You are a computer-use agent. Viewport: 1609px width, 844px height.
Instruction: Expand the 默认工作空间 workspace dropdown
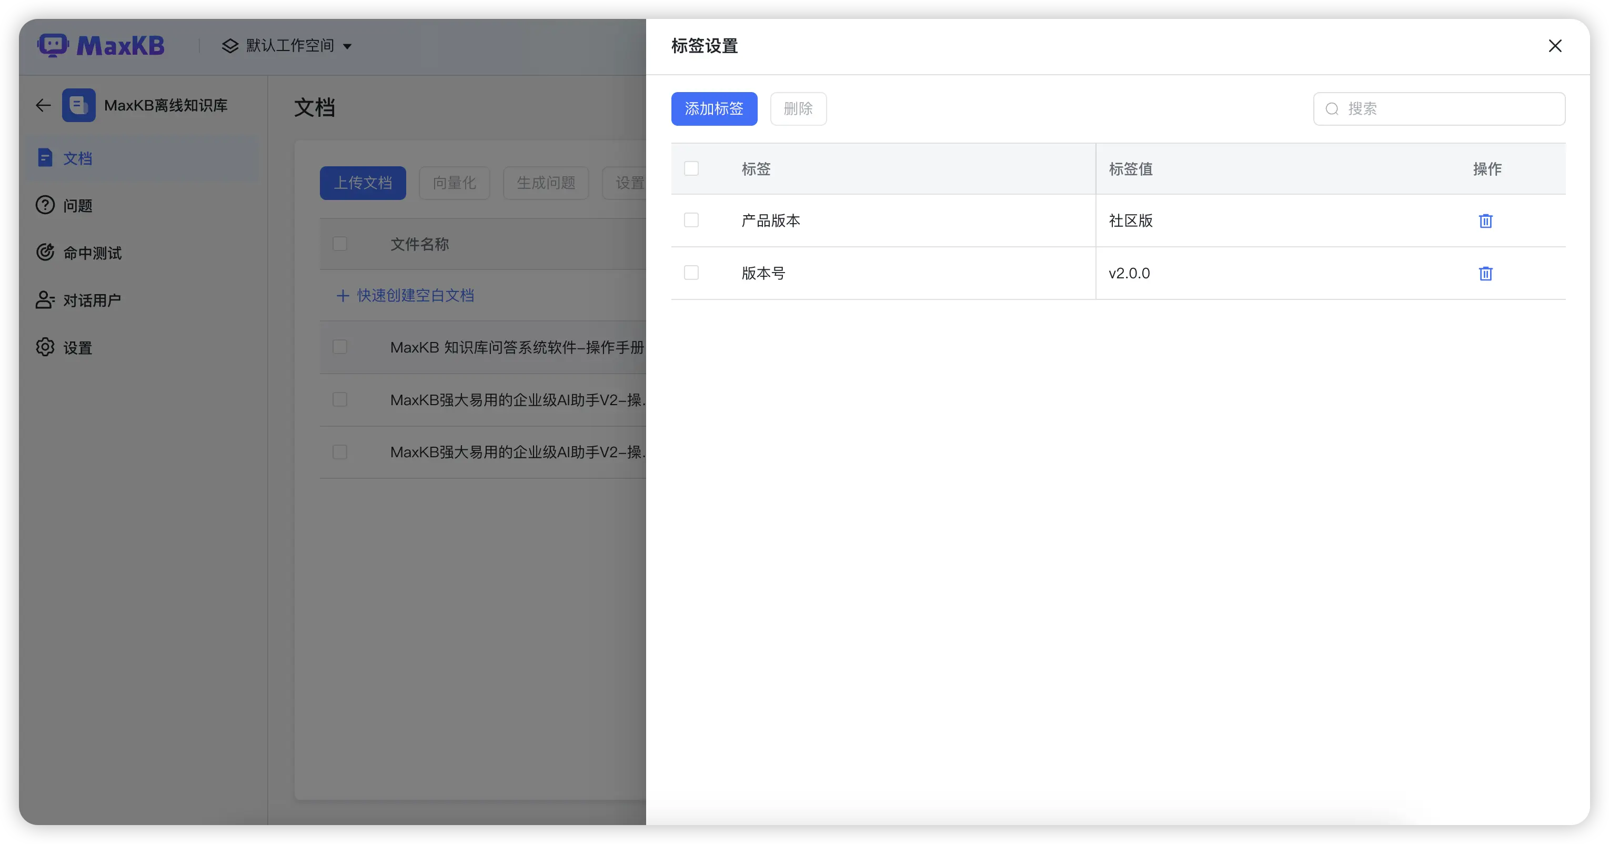point(347,46)
